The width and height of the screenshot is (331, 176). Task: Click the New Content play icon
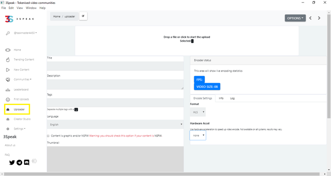point(8,70)
